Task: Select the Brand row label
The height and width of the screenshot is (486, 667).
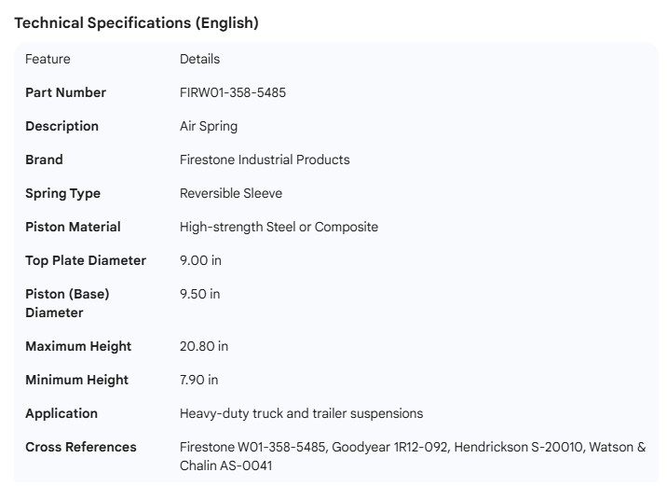Action: [44, 160]
